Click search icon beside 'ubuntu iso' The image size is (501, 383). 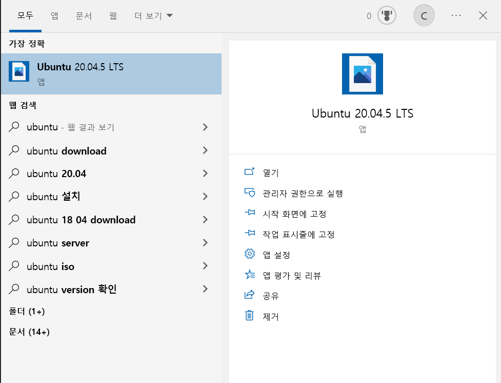[x=14, y=266]
